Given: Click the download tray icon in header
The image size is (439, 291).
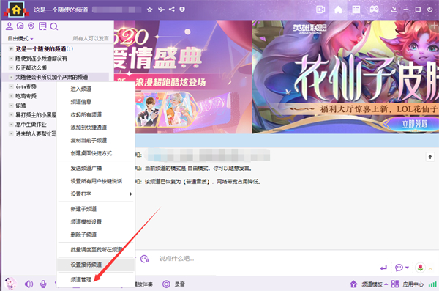Looking at the screenshot, I should click(x=394, y=10).
